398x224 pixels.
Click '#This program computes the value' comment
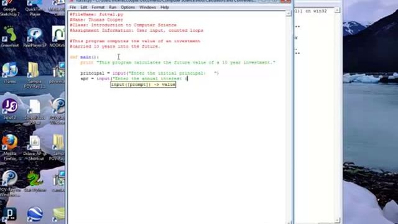pyautogui.click(x=135, y=41)
